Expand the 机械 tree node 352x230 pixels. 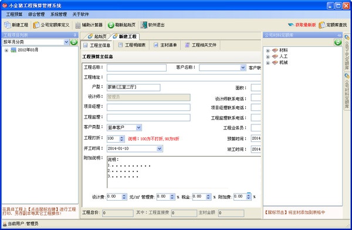pyautogui.click(x=268, y=63)
